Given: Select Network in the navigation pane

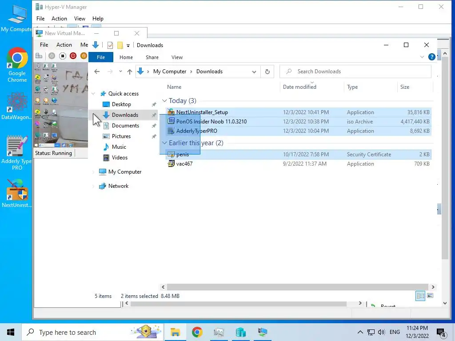Looking at the screenshot, I should tap(118, 186).
